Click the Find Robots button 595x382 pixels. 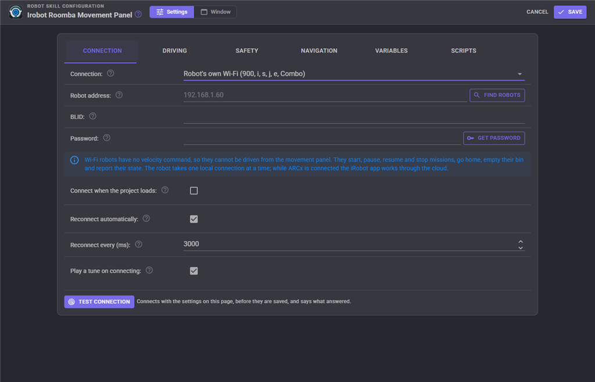[497, 95]
